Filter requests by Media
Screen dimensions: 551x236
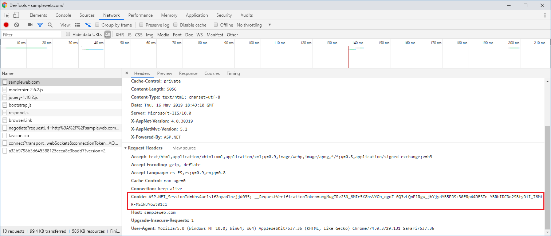pos(163,35)
